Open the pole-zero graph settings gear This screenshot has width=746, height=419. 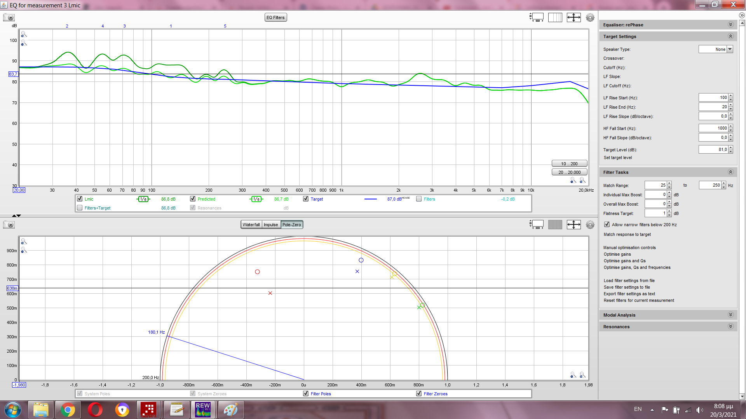point(590,225)
